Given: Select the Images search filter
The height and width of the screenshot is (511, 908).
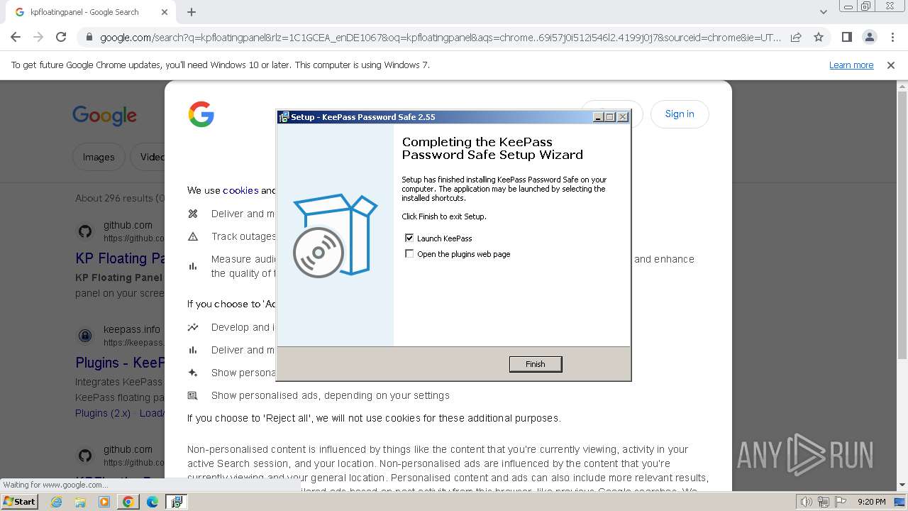Looking at the screenshot, I should [x=99, y=157].
